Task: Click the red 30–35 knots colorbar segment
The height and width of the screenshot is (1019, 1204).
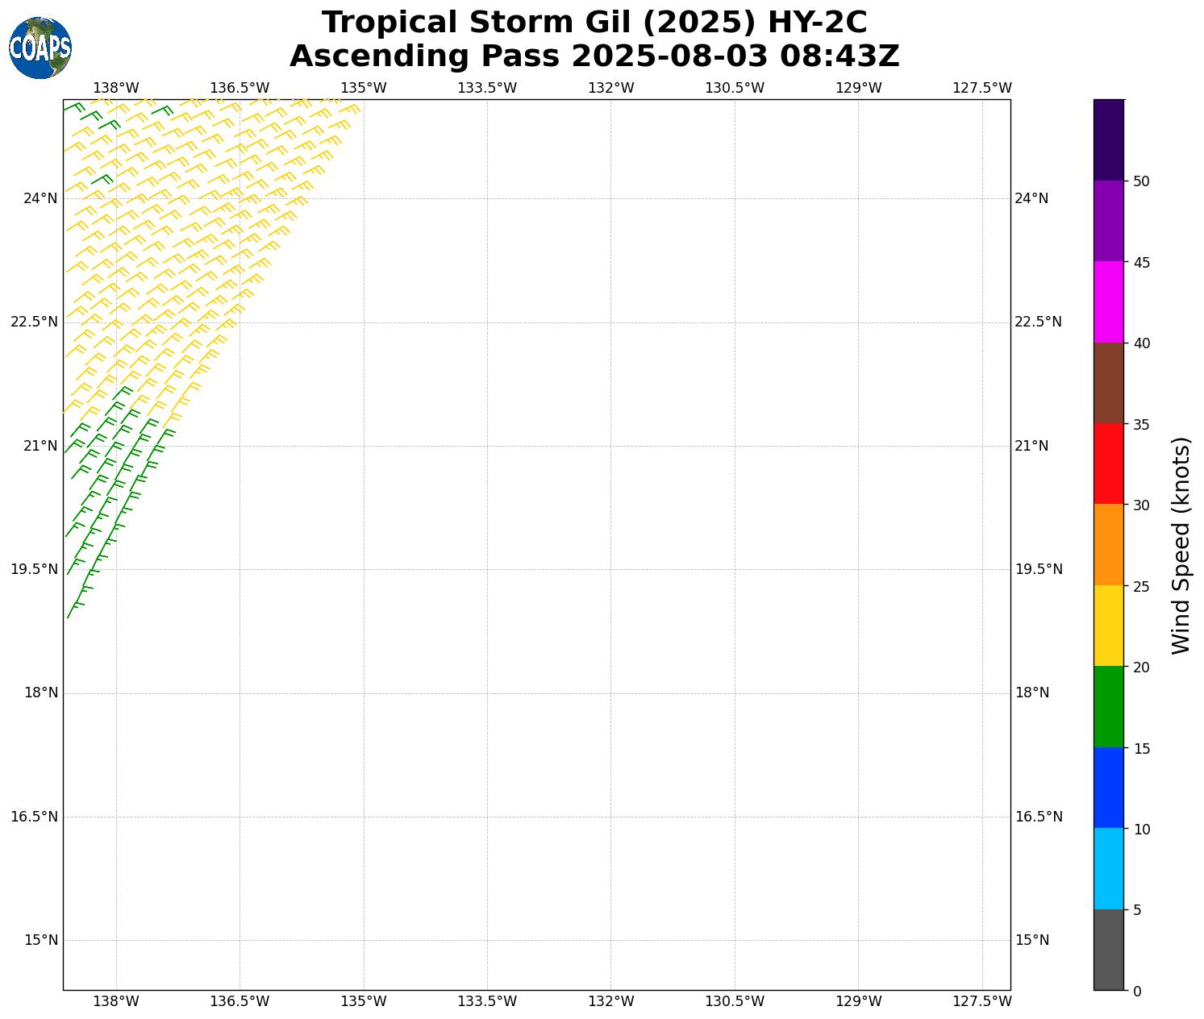Action: click(1108, 464)
